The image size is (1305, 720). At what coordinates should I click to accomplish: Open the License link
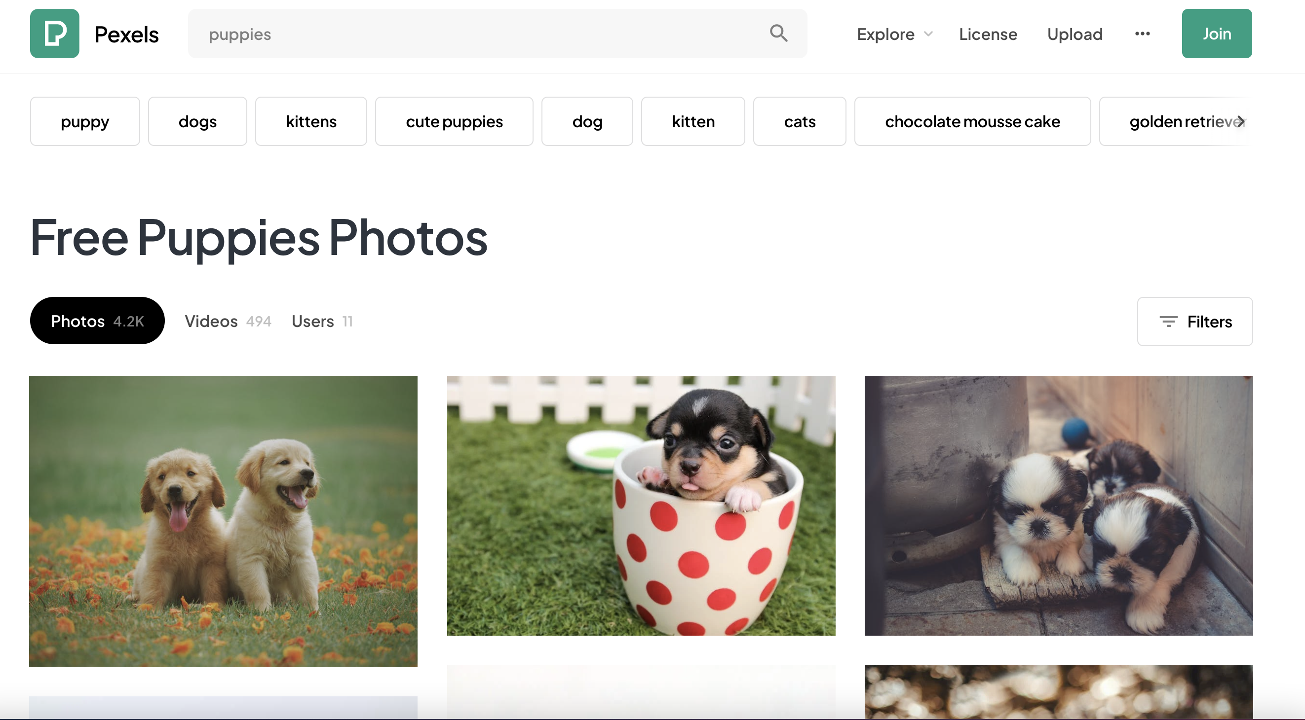point(987,34)
